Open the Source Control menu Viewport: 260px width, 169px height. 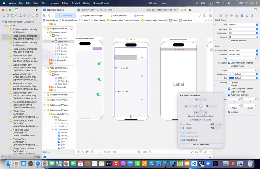(101, 3)
